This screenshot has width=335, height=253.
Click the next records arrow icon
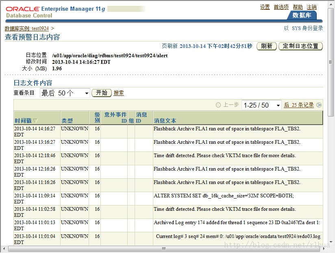(x=319, y=105)
